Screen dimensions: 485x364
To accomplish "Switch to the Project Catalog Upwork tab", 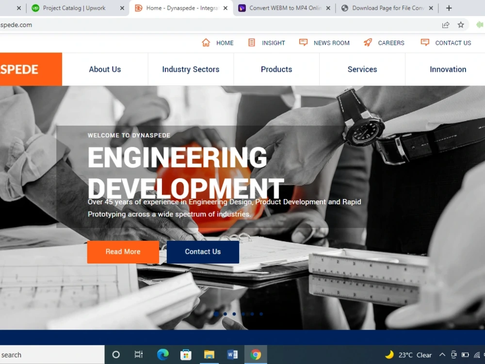I will click(x=74, y=8).
